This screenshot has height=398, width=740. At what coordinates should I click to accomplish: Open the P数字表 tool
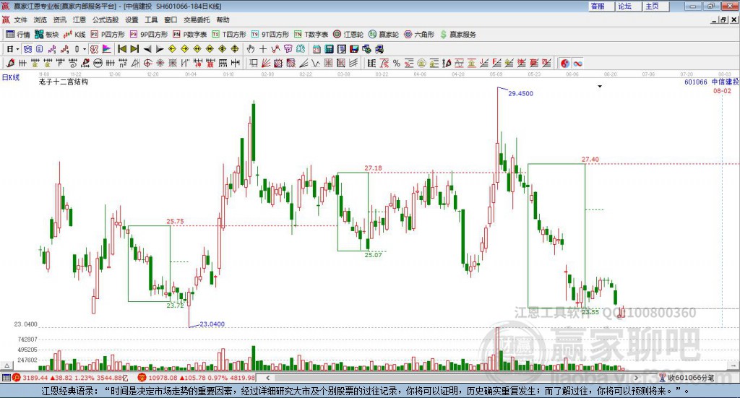click(x=190, y=35)
